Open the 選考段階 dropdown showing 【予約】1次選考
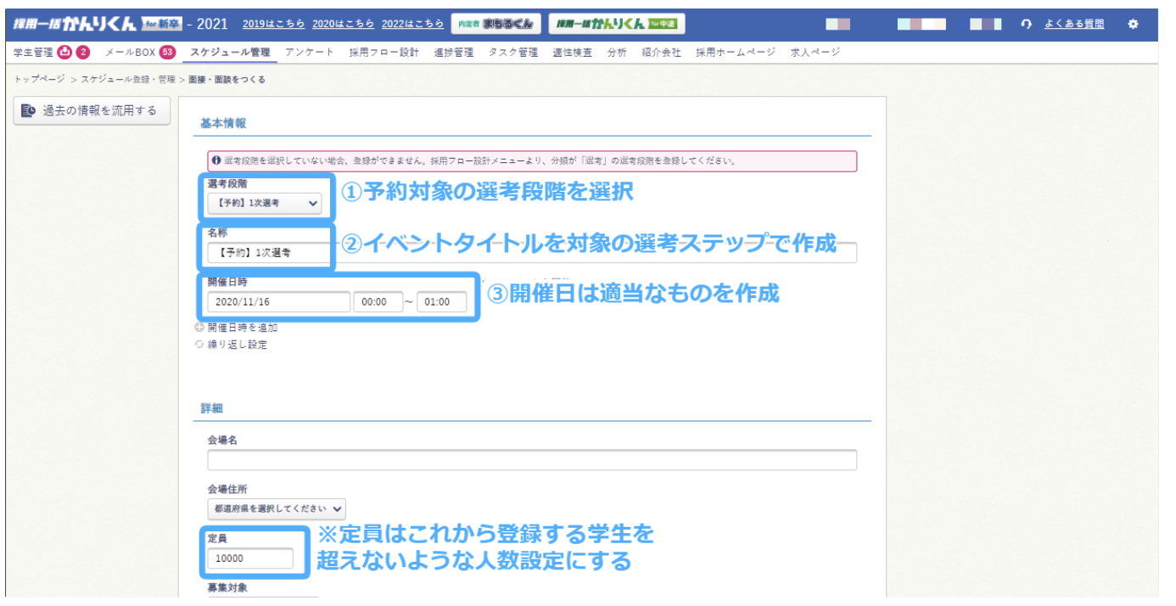The image size is (1176, 606). pos(266,204)
